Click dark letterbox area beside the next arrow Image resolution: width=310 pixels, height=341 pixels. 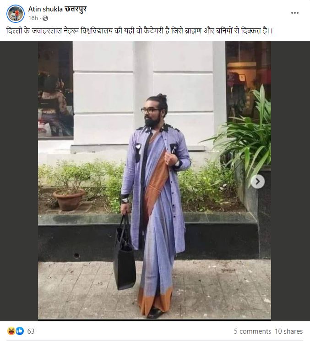tap(290, 181)
